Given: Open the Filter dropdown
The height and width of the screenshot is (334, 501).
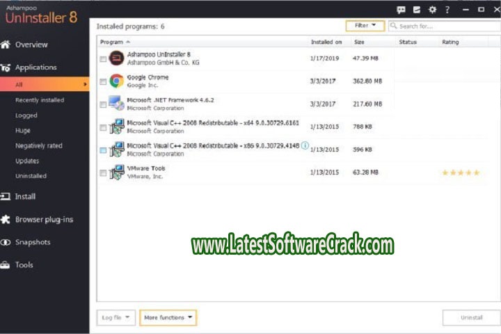Looking at the screenshot, I should [x=365, y=26].
